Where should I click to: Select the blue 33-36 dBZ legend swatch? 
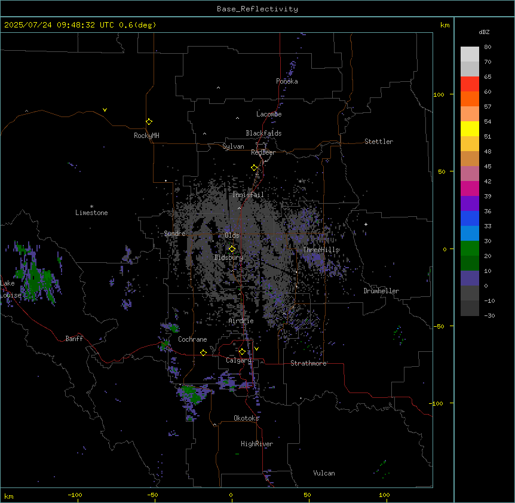(470, 218)
